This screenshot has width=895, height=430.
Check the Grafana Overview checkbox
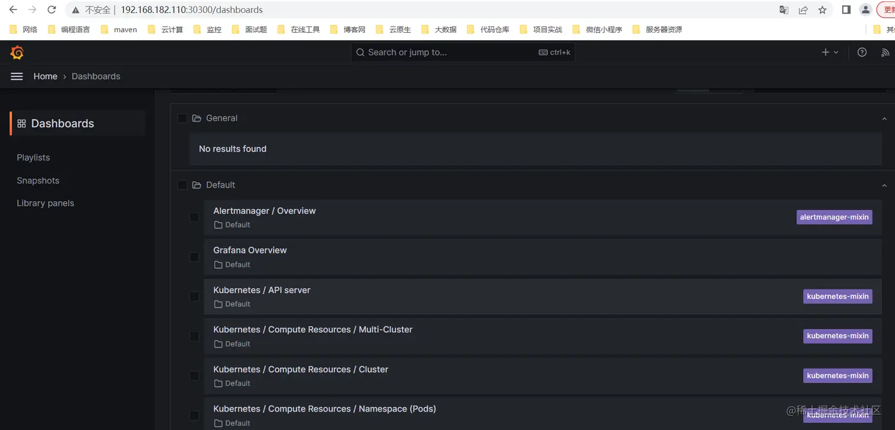tap(194, 257)
